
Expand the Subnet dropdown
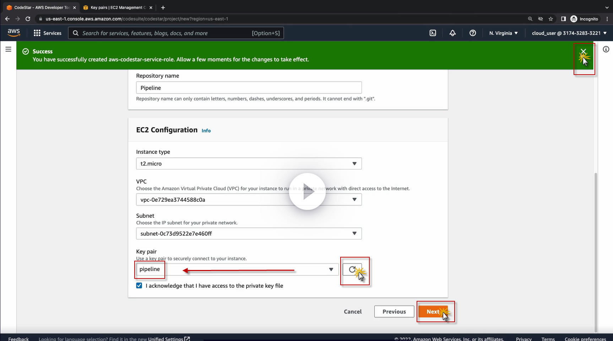pyautogui.click(x=249, y=234)
